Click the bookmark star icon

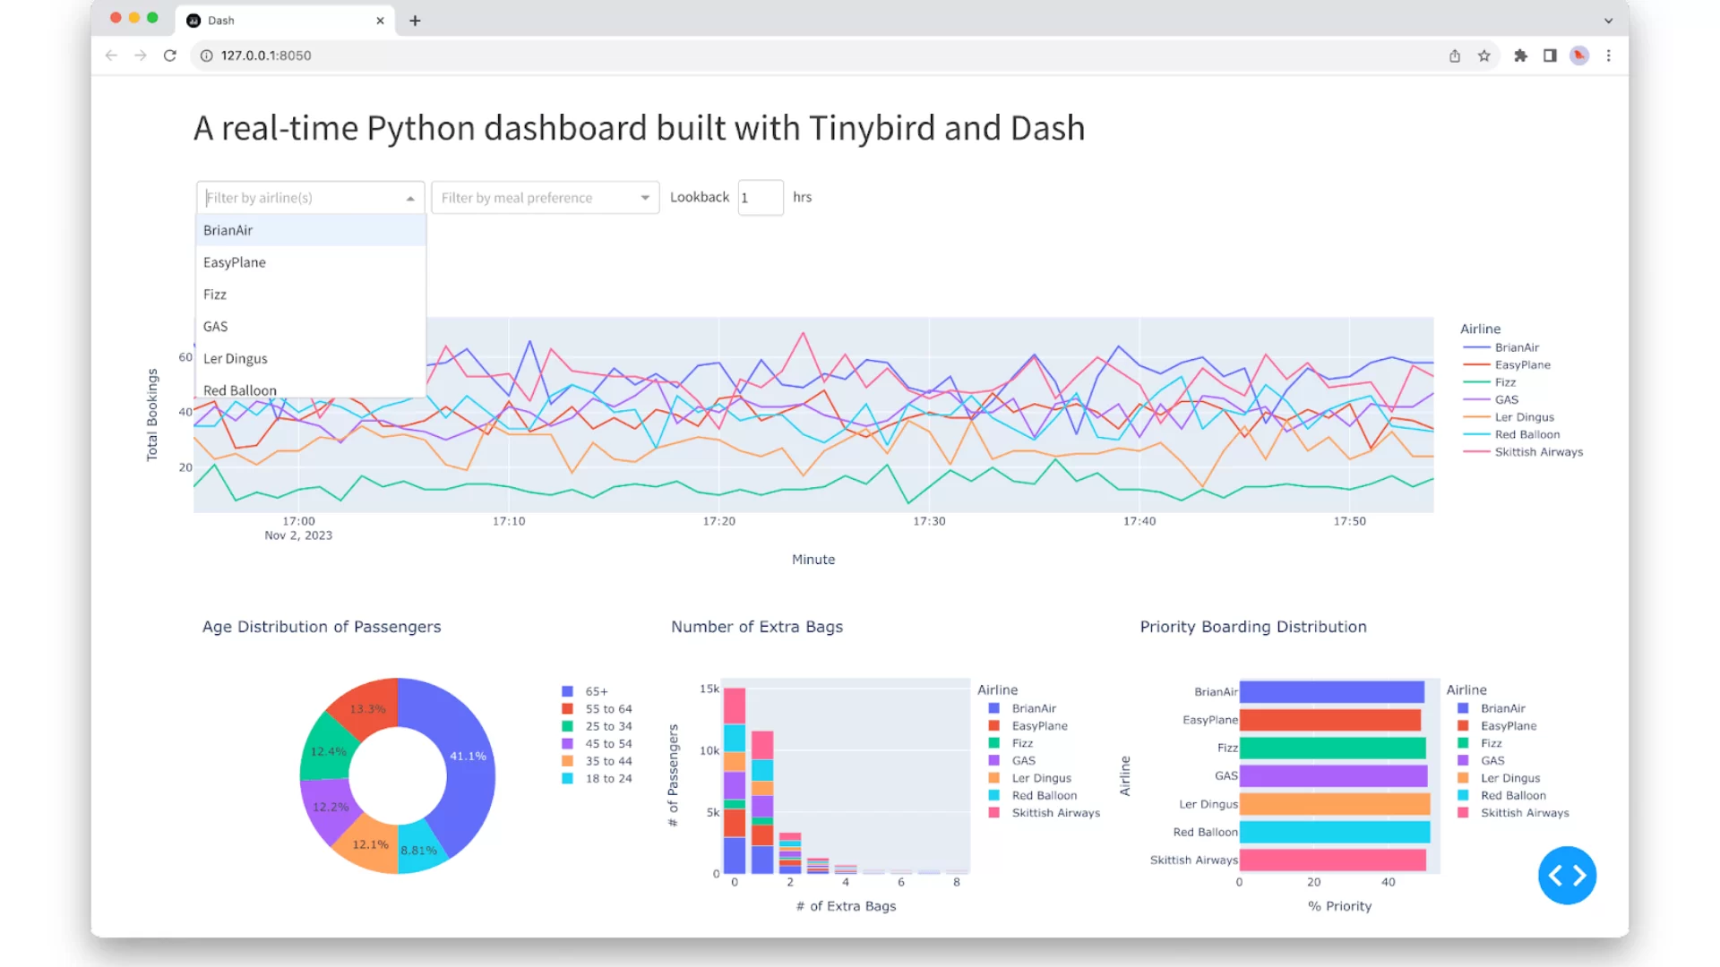coord(1484,56)
